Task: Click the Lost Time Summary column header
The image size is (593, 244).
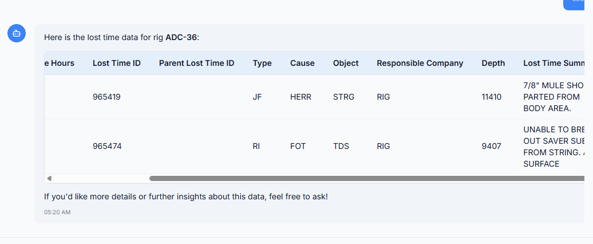Action: 554,63
